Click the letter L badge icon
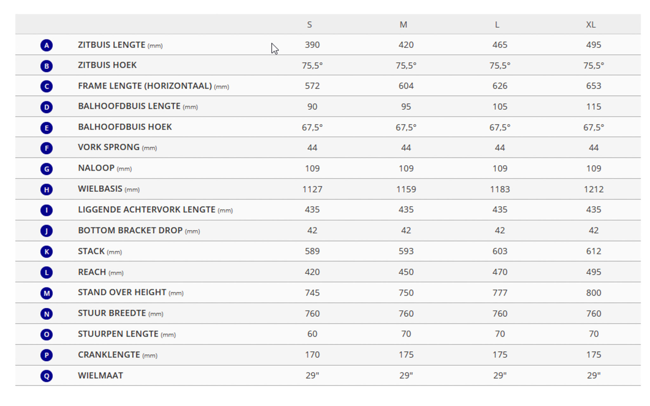The height and width of the screenshot is (406, 650). point(46,272)
